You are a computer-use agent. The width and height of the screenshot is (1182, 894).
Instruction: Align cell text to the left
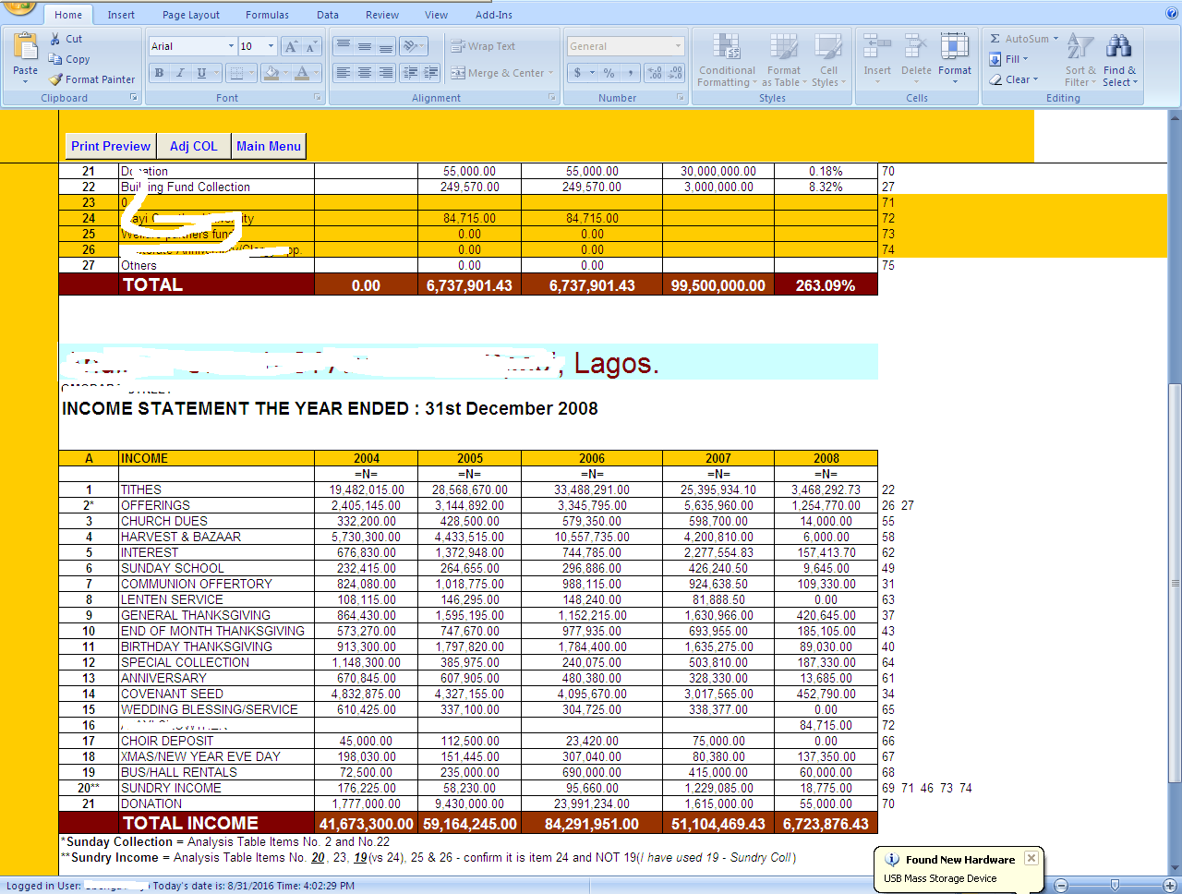point(344,73)
